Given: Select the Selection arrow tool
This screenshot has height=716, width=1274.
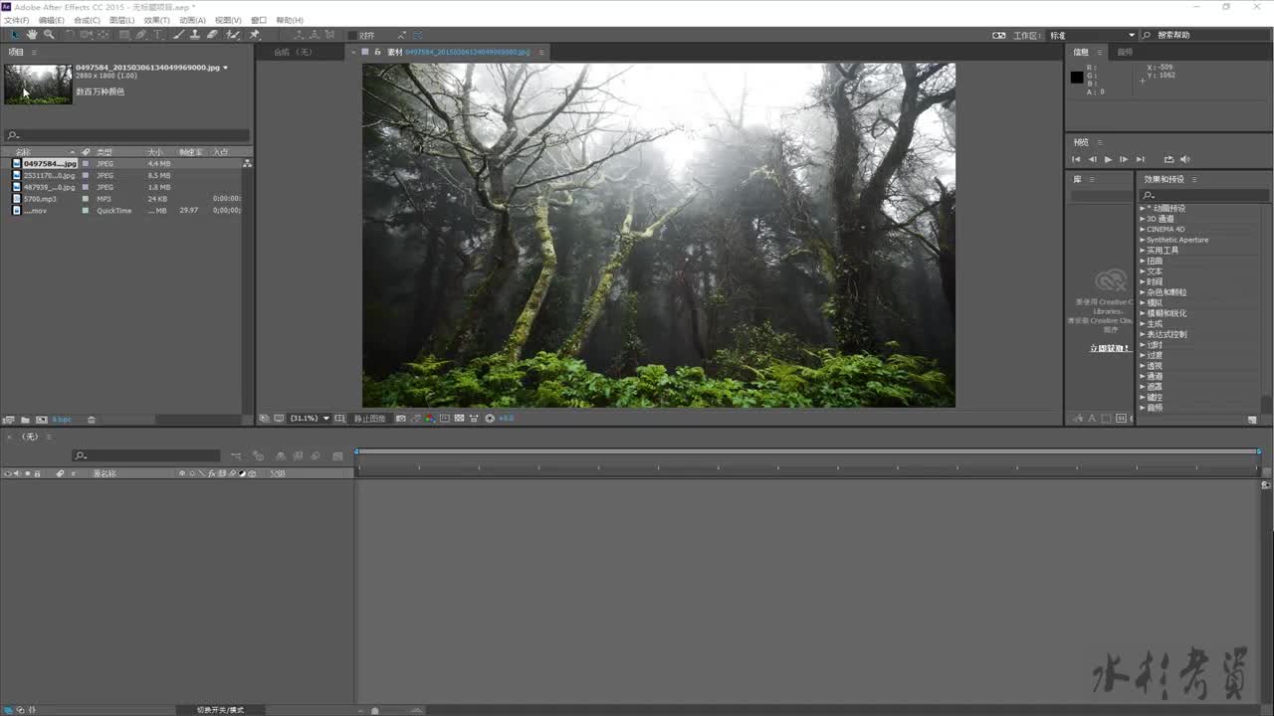Looking at the screenshot, I should pos(14,35).
